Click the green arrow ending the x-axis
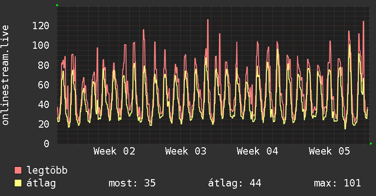376x196 pixels. [371, 144]
